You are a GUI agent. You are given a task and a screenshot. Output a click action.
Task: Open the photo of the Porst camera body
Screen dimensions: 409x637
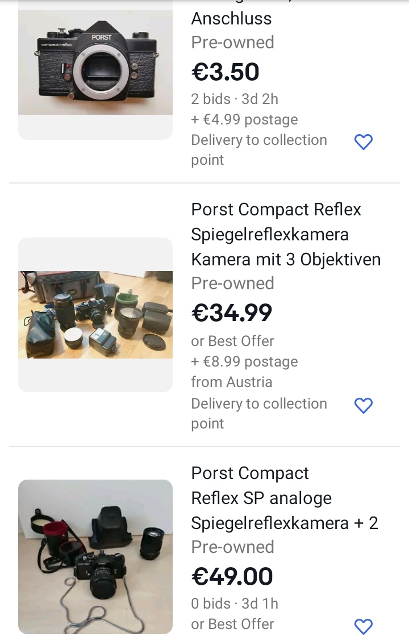point(95,63)
